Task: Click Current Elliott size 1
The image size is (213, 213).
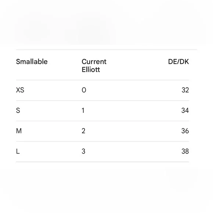Action: click(83, 111)
